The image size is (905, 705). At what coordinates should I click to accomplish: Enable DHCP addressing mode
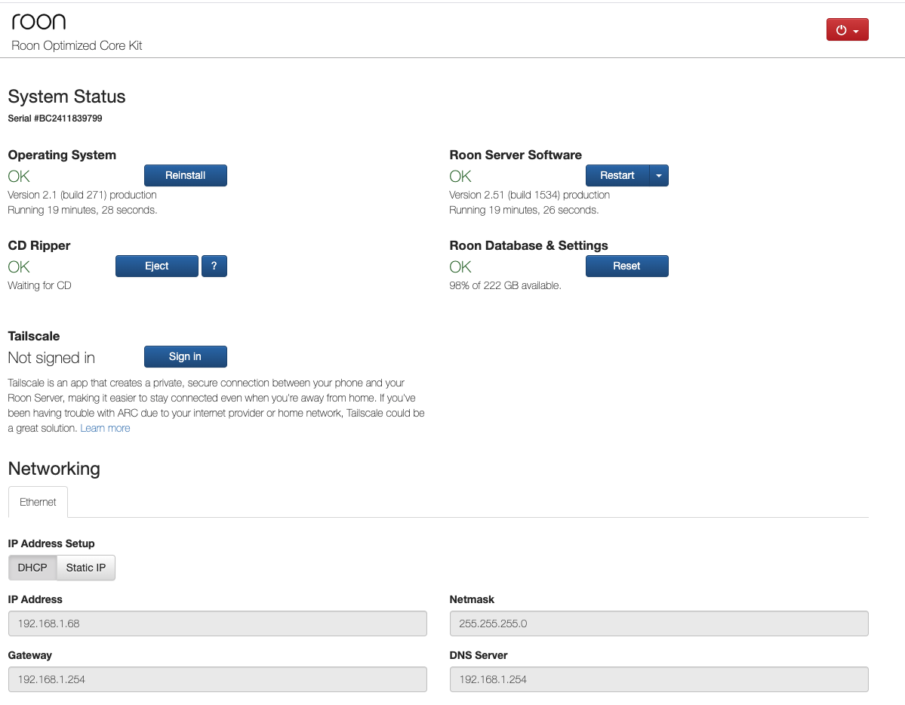[32, 567]
